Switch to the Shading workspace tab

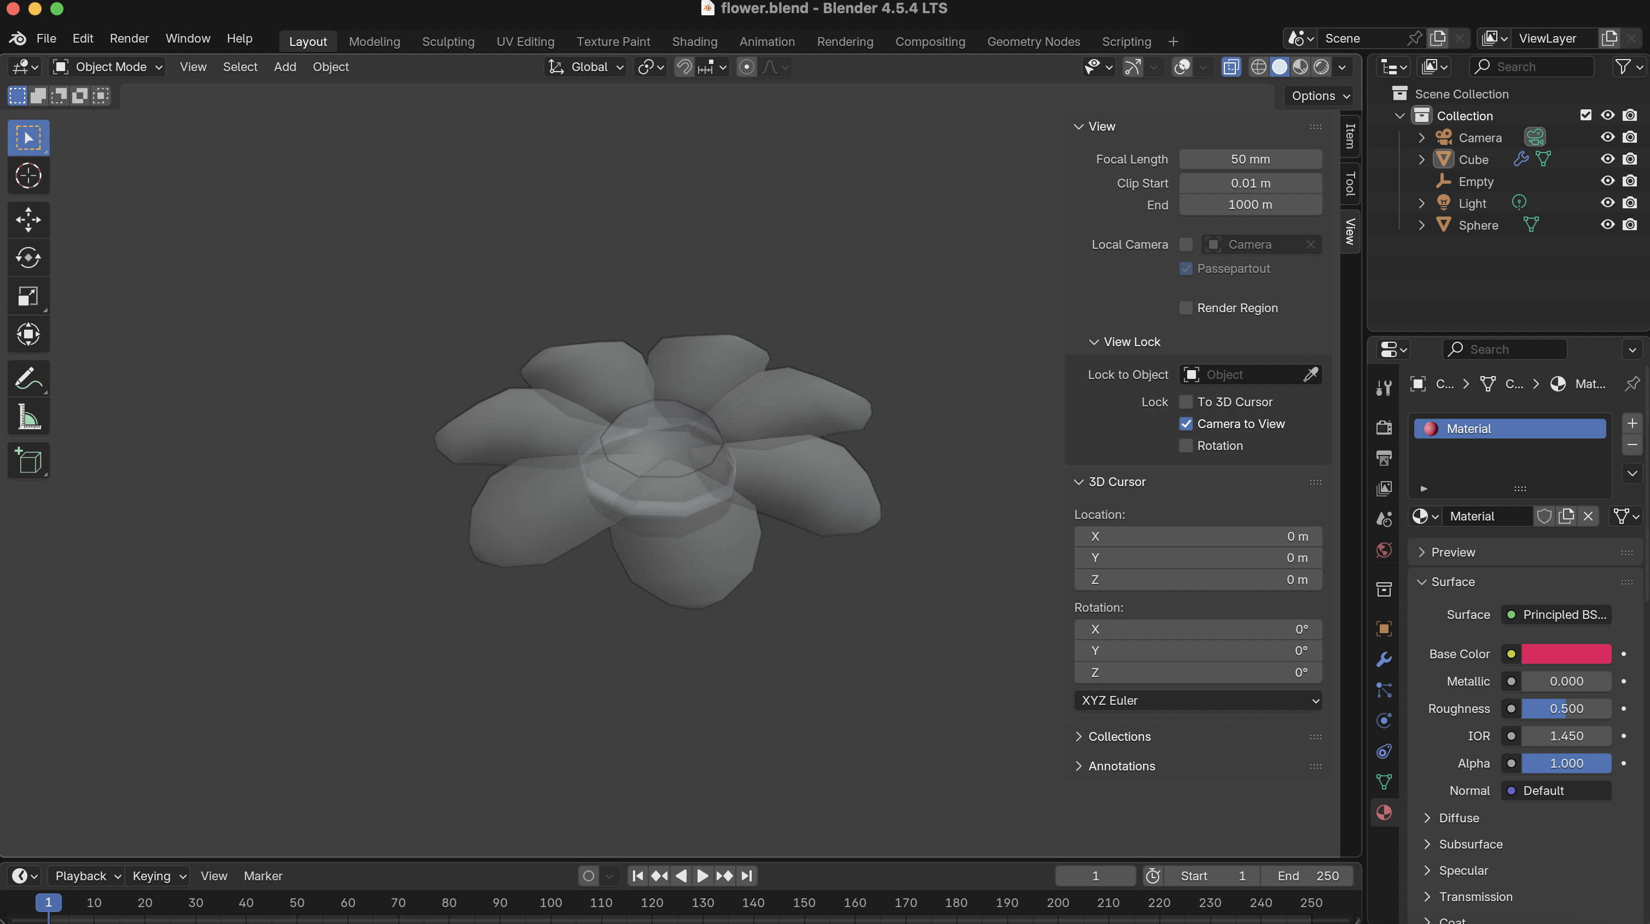pos(694,42)
